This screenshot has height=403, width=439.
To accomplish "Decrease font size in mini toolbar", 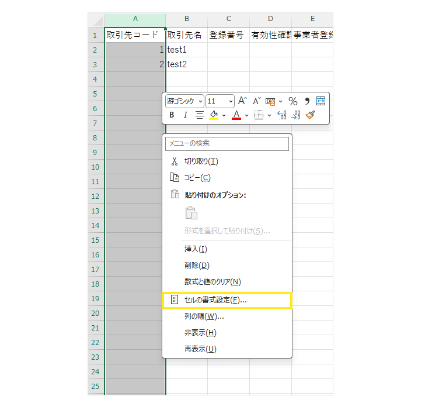I will (x=256, y=101).
